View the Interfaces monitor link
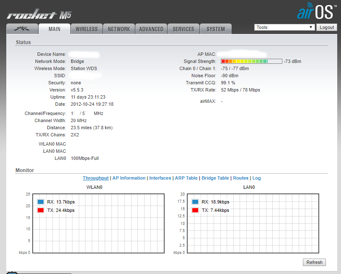 click(160, 178)
